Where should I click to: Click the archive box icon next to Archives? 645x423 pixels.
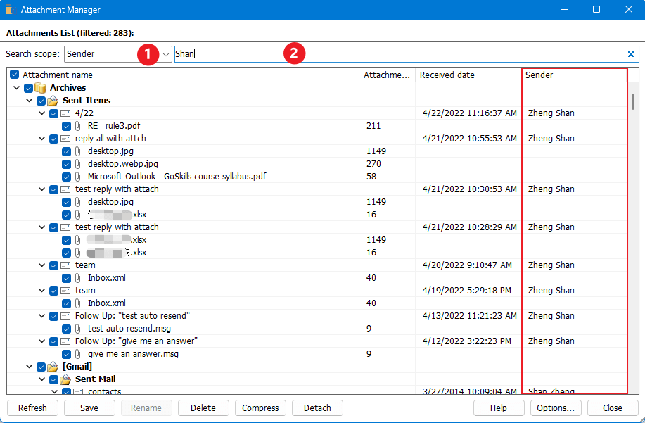pyautogui.click(x=41, y=87)
